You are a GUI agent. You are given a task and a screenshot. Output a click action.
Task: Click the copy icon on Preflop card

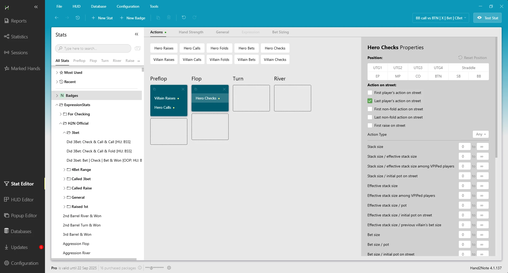pyautogui.click(x=155, y=89)
